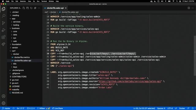Click the docker breadcrumb segment

click(53, 12)
